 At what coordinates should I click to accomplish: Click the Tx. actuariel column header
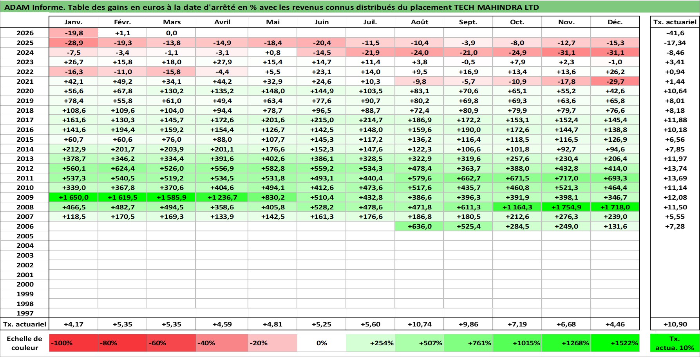(x=675, y=22)
